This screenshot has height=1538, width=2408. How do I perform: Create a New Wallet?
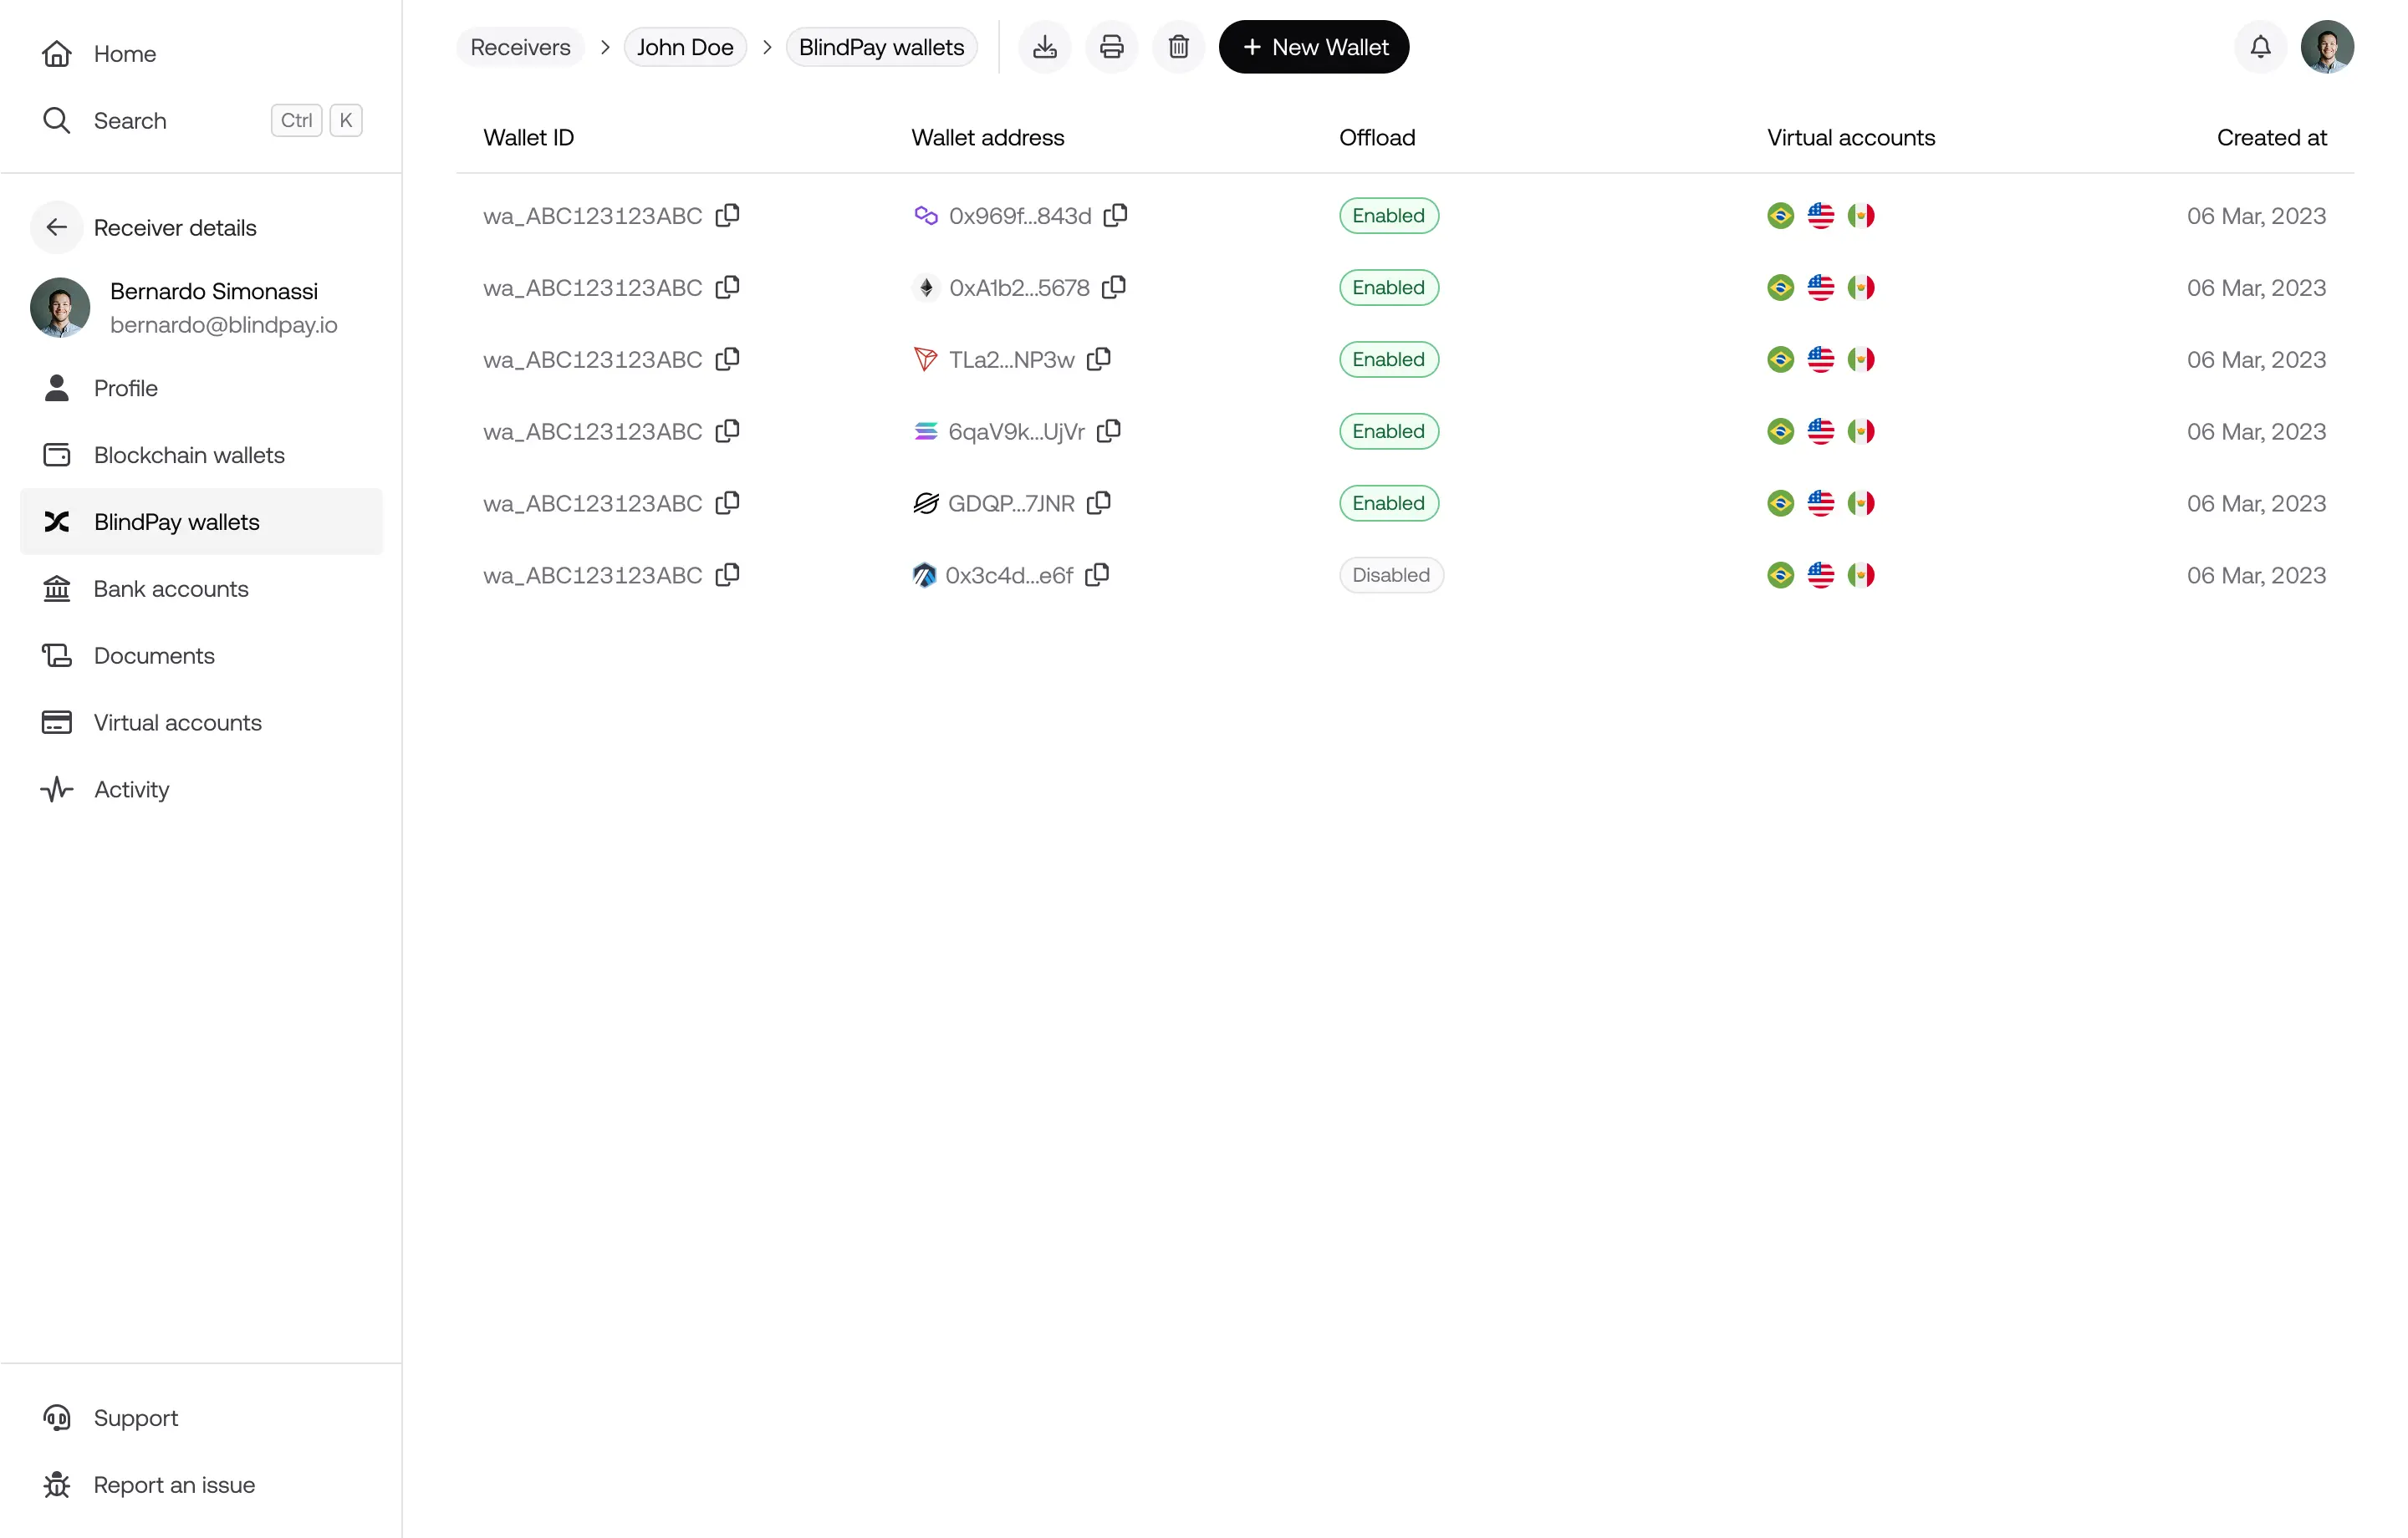[1313, 46]
